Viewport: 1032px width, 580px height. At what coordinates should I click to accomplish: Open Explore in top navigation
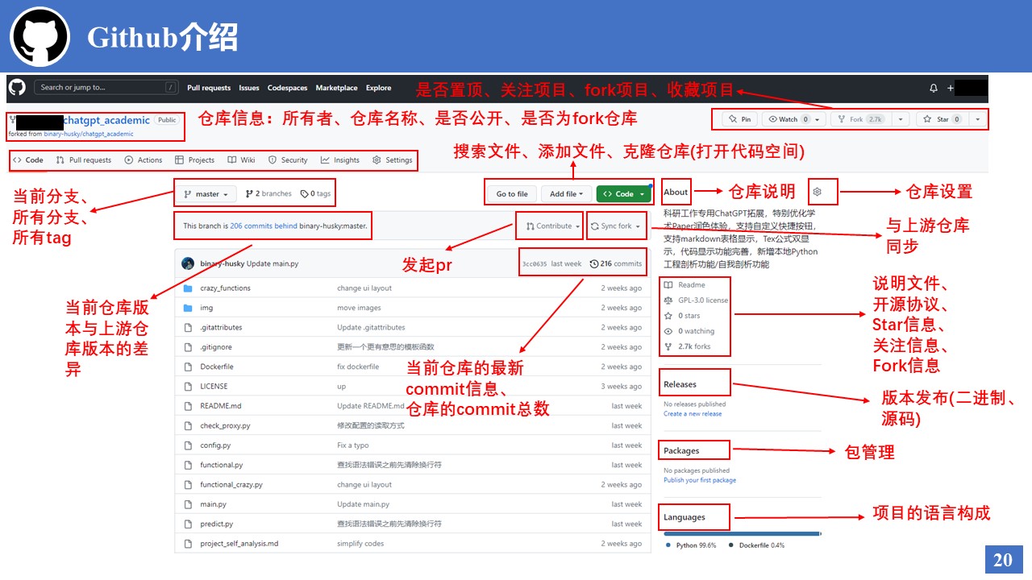[x=379, y=88]
